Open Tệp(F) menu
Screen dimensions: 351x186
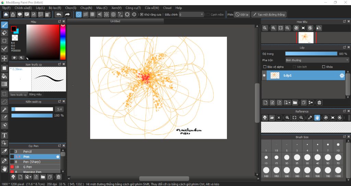pos(6,8)
